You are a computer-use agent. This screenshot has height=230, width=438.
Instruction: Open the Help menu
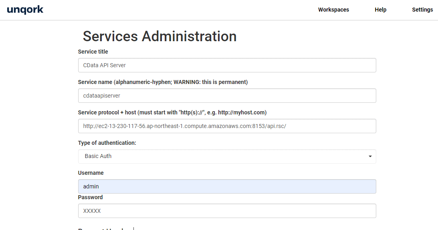380,10
